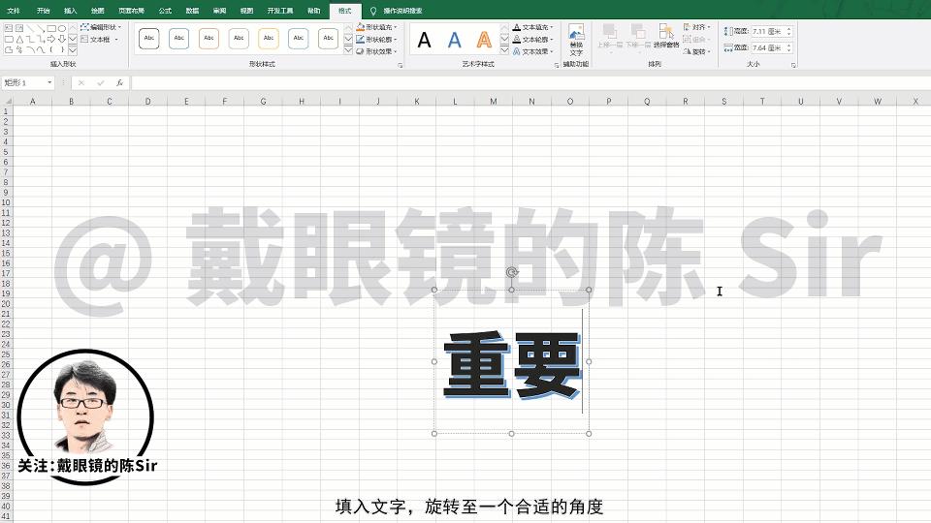Open the 文本轮廓 dropdown
The width and height of the screenshot is (931, 523).
(533, 39)
